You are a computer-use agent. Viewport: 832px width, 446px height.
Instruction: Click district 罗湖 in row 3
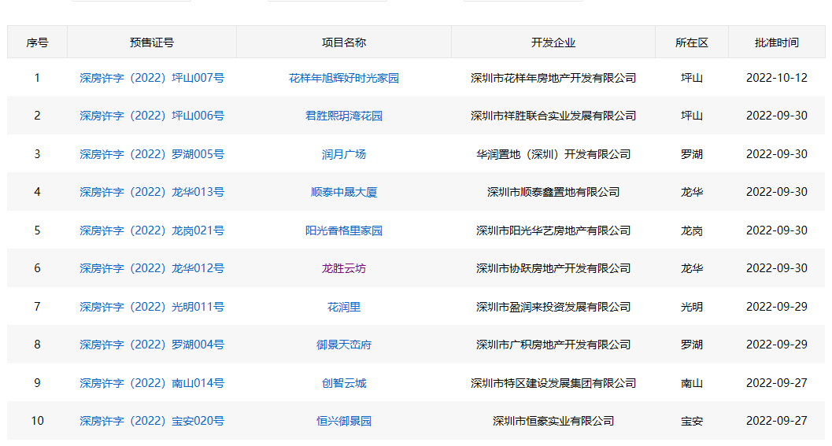coord(692,154)
